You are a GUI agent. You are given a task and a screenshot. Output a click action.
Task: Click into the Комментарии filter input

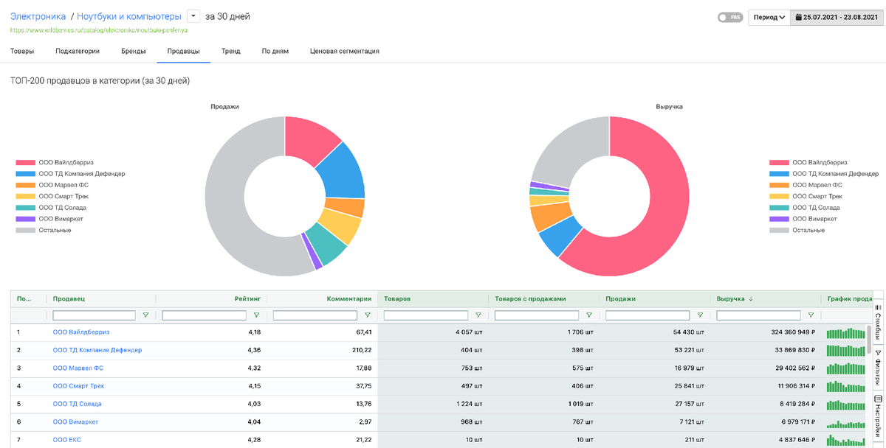pos(315,315)
